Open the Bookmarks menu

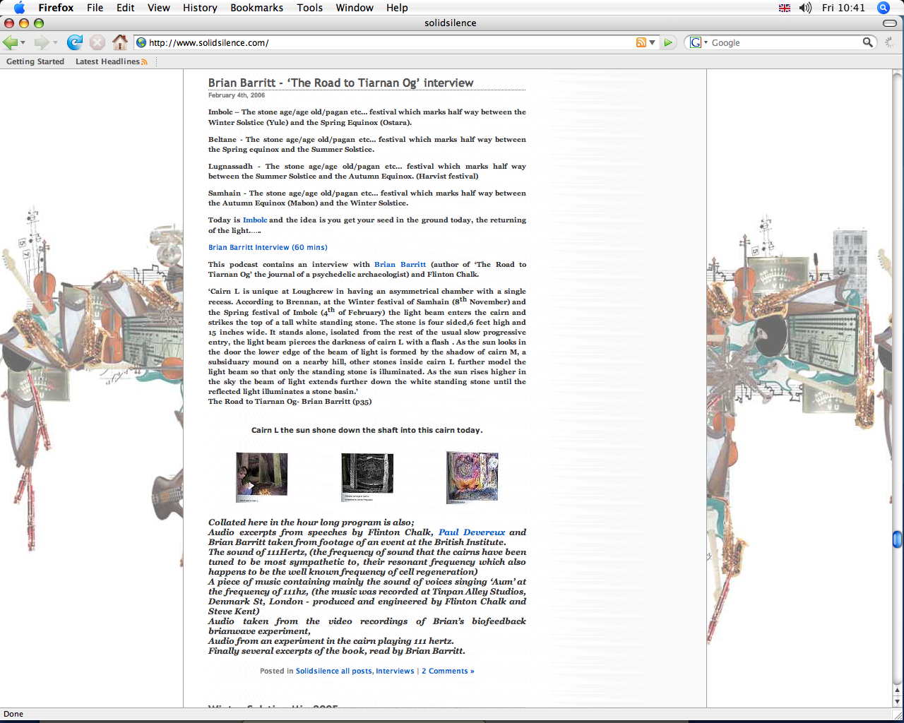point(256,8)
